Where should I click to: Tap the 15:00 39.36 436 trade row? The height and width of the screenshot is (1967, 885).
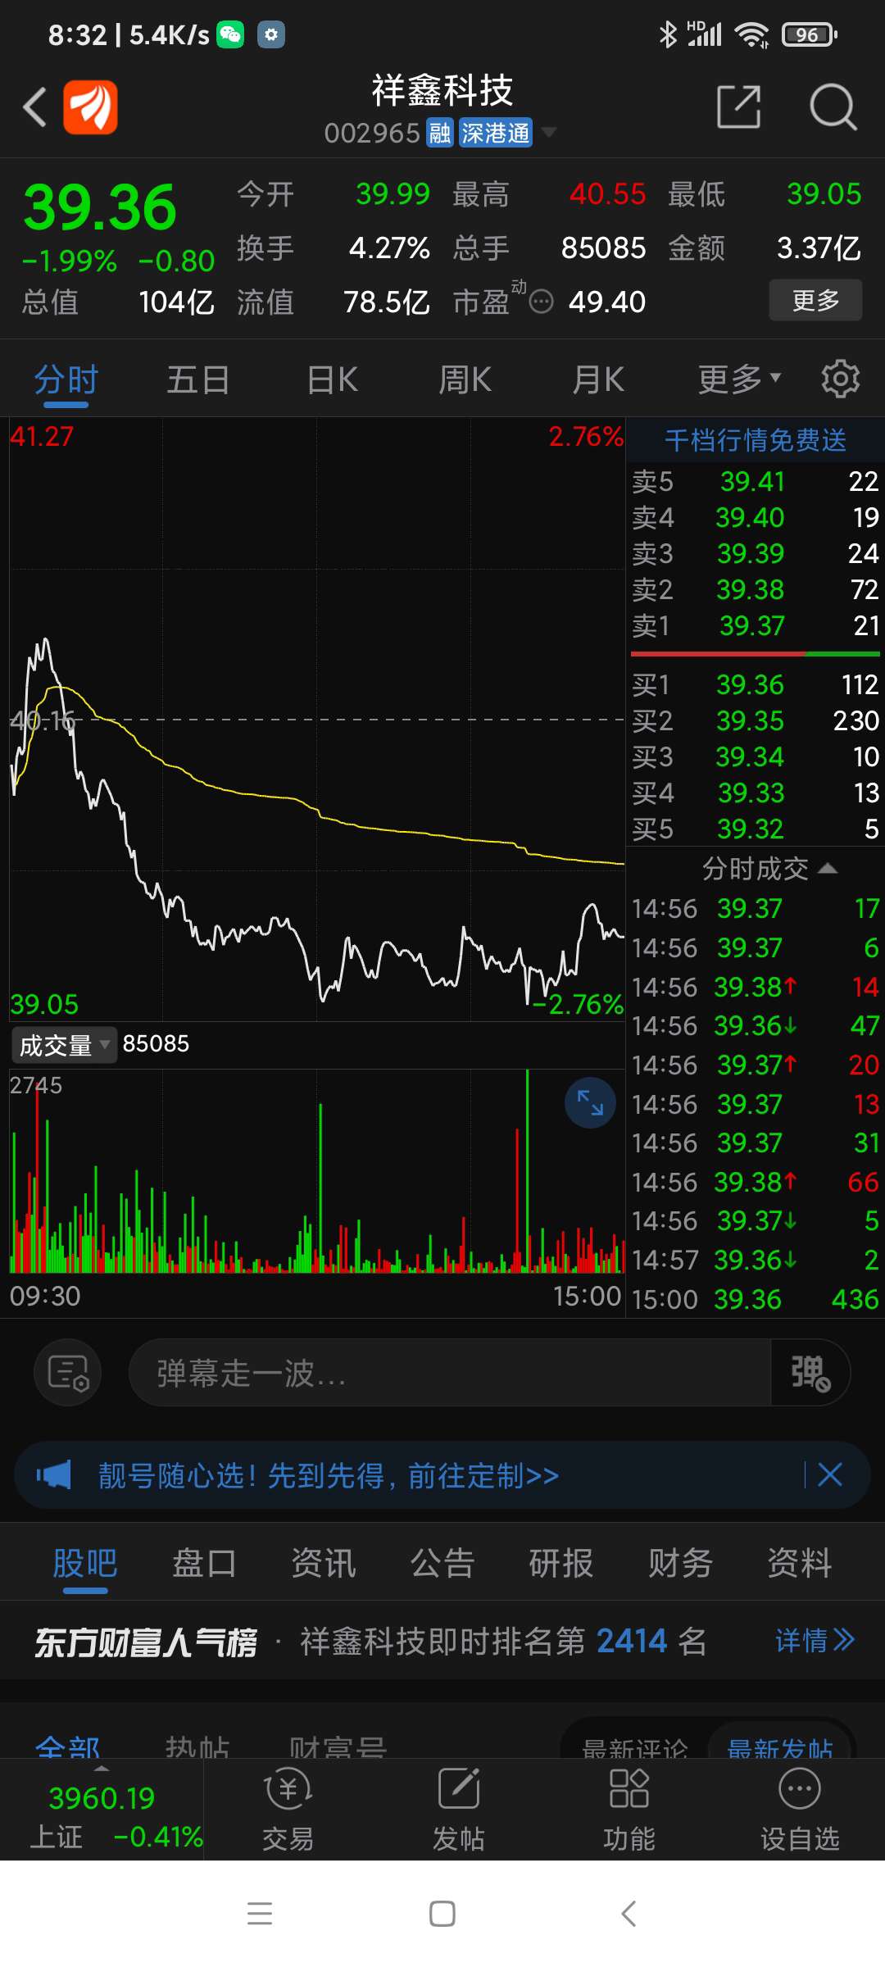click(756, 1299)
